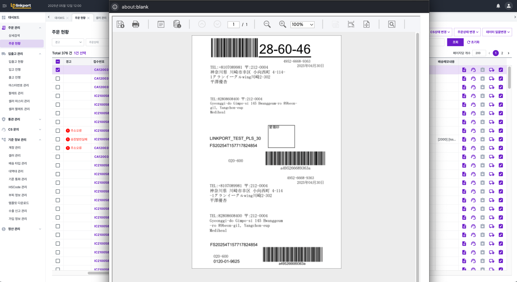This screenshot has width=517, height=282.
Task: Zoom in using the plus magnifier
Action: click(x=282, y=24)
